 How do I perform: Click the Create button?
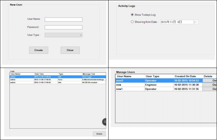38,50
